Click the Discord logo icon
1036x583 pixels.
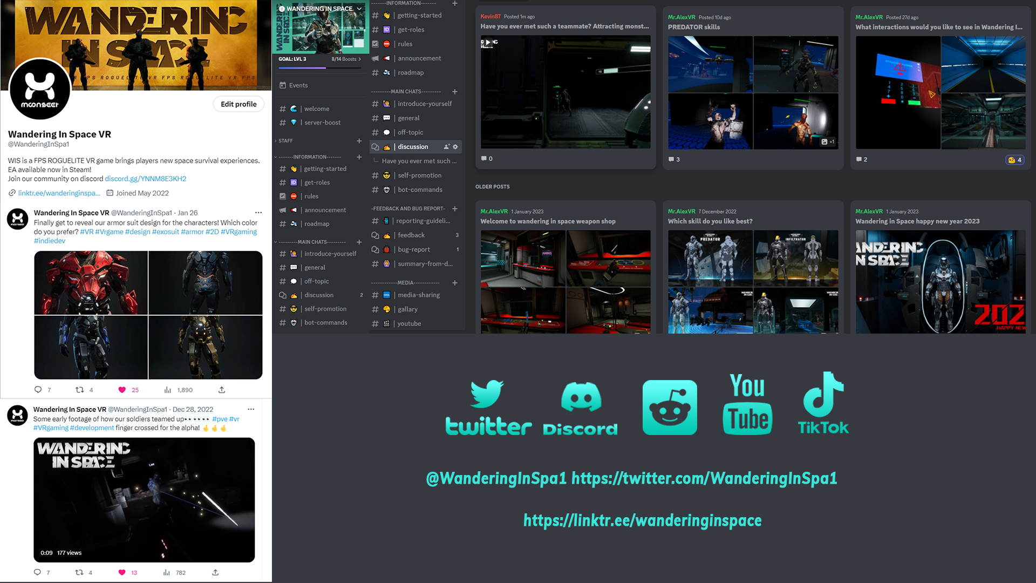pos(581,408)
